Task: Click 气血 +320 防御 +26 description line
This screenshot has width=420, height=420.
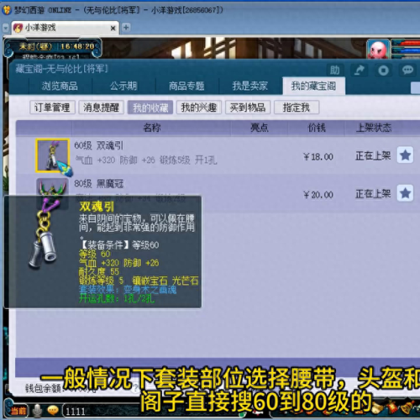Action: [146, 160]
